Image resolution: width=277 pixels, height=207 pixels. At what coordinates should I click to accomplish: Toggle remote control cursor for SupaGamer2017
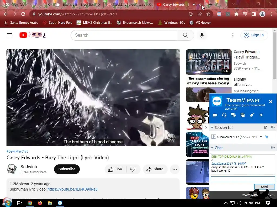267,137
